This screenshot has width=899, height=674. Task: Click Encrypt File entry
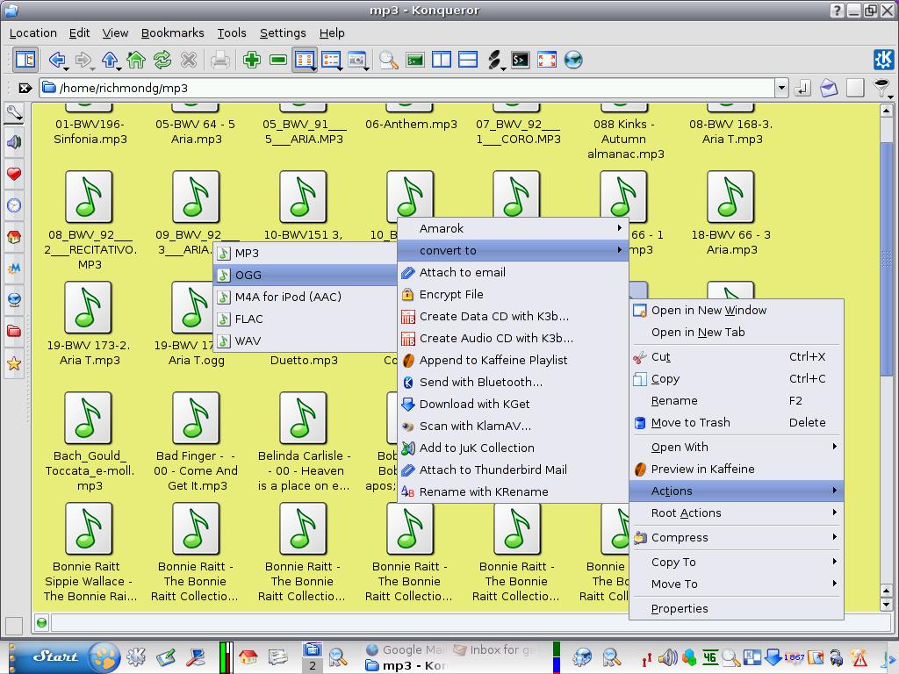513,295
